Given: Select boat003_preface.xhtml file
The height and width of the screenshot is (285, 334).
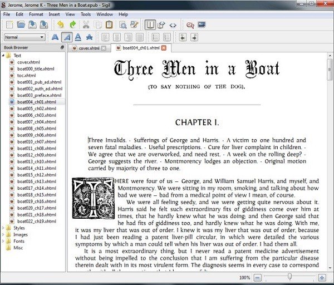Looking at the screenshot, I should coord(39,95).
